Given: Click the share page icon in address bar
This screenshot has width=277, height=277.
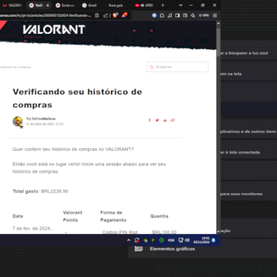Looking at the screenshot, I should pyautogui.click(x=105, y=15).
